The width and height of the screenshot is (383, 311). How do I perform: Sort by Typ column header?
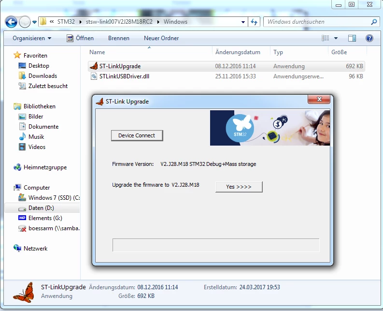(x=278, y=52)
